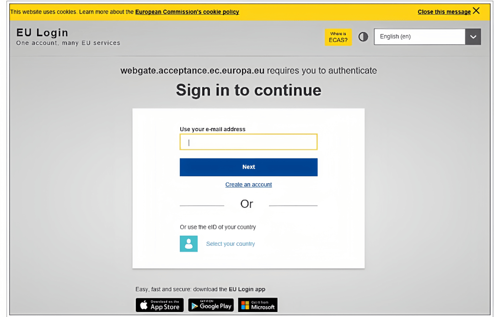Click the EU Login title logo

tap(42, 33)
